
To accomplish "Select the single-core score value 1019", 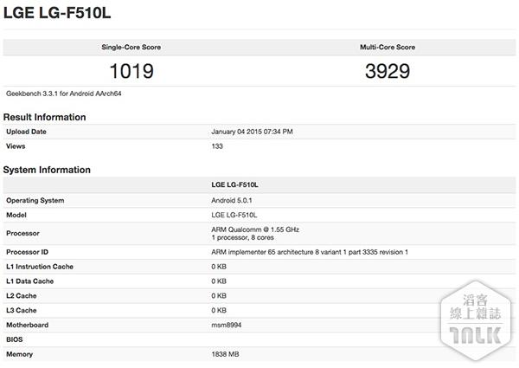I will [131, 71].
